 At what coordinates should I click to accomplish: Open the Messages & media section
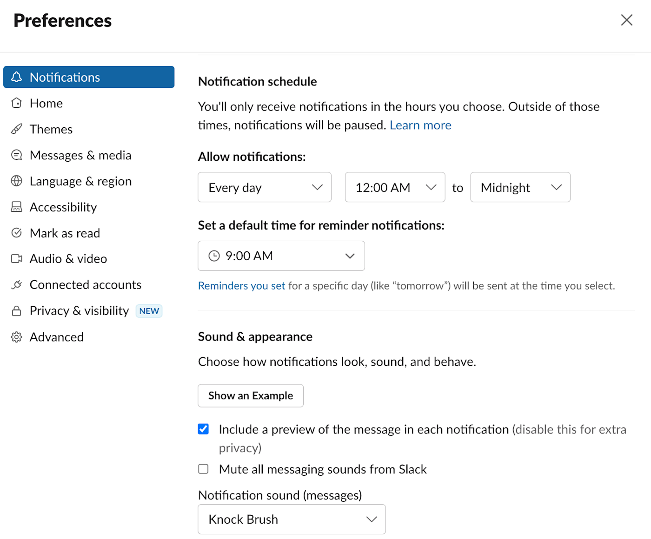click(80, 155)
